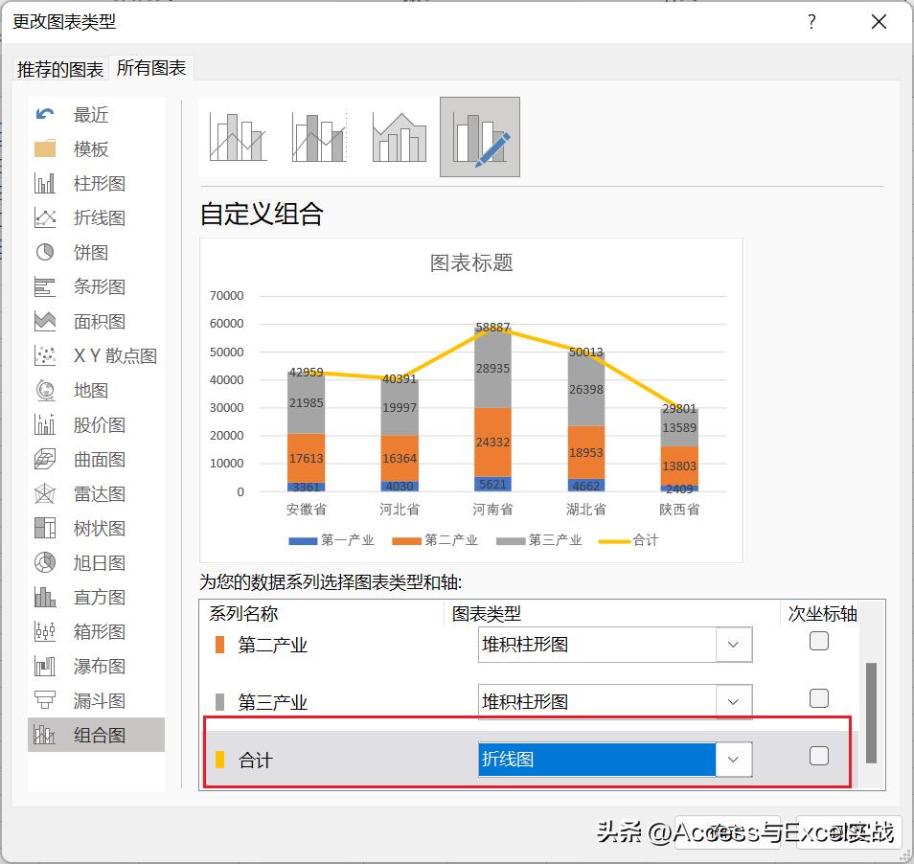Switch to the 所有图表 tab

click(151, 69)
